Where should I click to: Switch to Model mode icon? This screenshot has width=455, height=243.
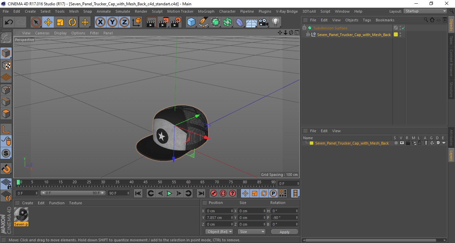6,53
